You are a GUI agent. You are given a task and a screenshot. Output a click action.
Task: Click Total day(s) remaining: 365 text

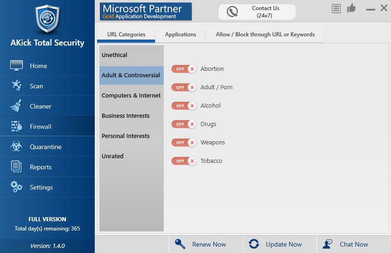coord(47,229)
